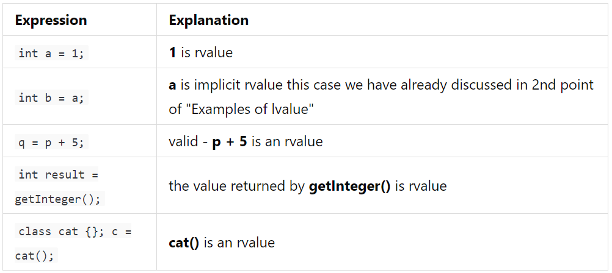The image size is (612, 273).
Task: Click the phrase "Examples of lvalue"
Action: click(242, 110)
